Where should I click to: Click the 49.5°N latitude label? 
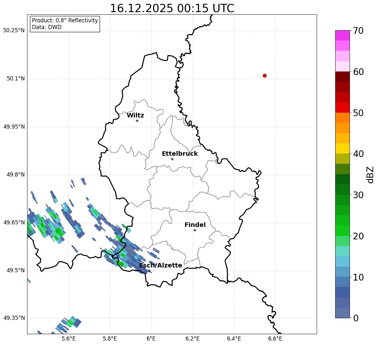(16, 270)
